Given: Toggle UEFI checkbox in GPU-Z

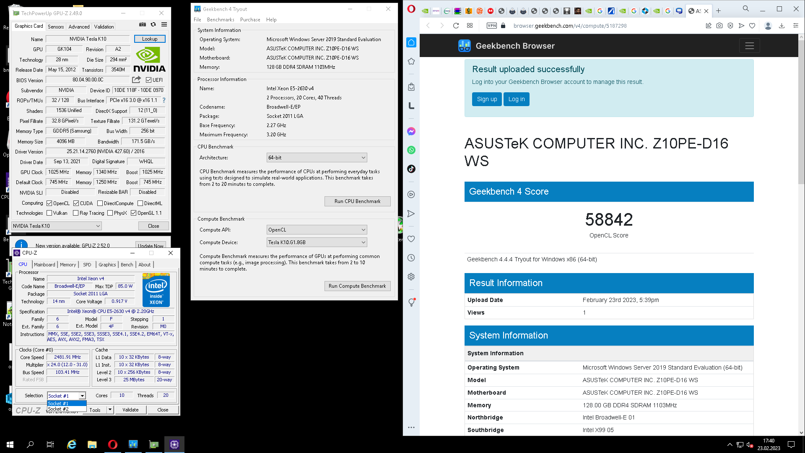Looking at the screenshot, I should (148, 80).
